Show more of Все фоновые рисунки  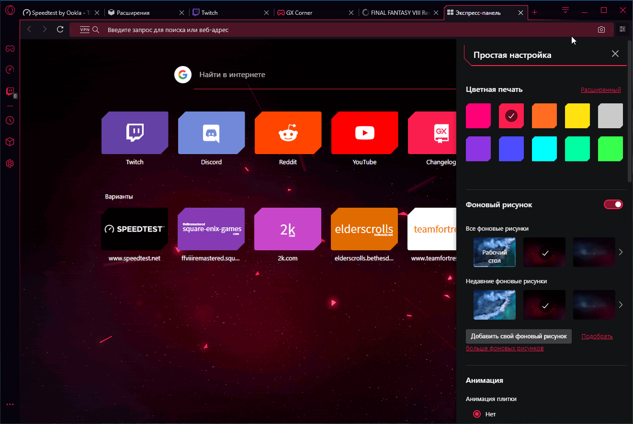(x=621, y=252)
